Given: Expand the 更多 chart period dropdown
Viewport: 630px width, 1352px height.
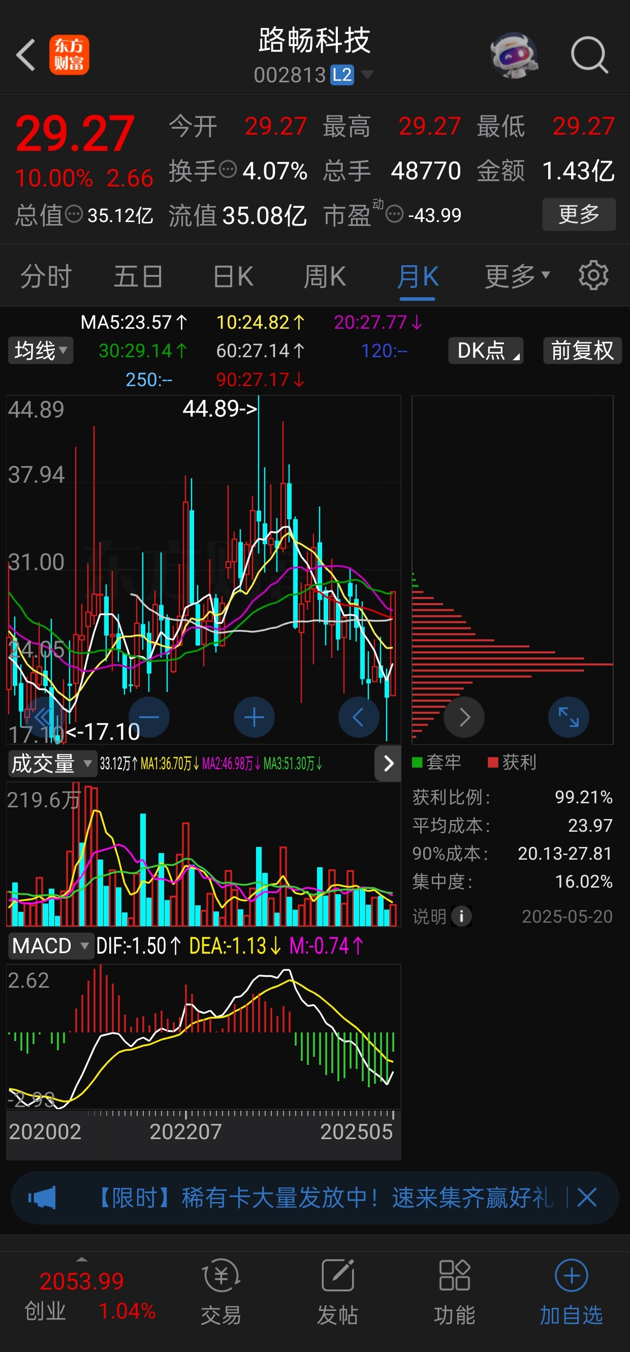Looking at the screenshot, I should (517, 276).
